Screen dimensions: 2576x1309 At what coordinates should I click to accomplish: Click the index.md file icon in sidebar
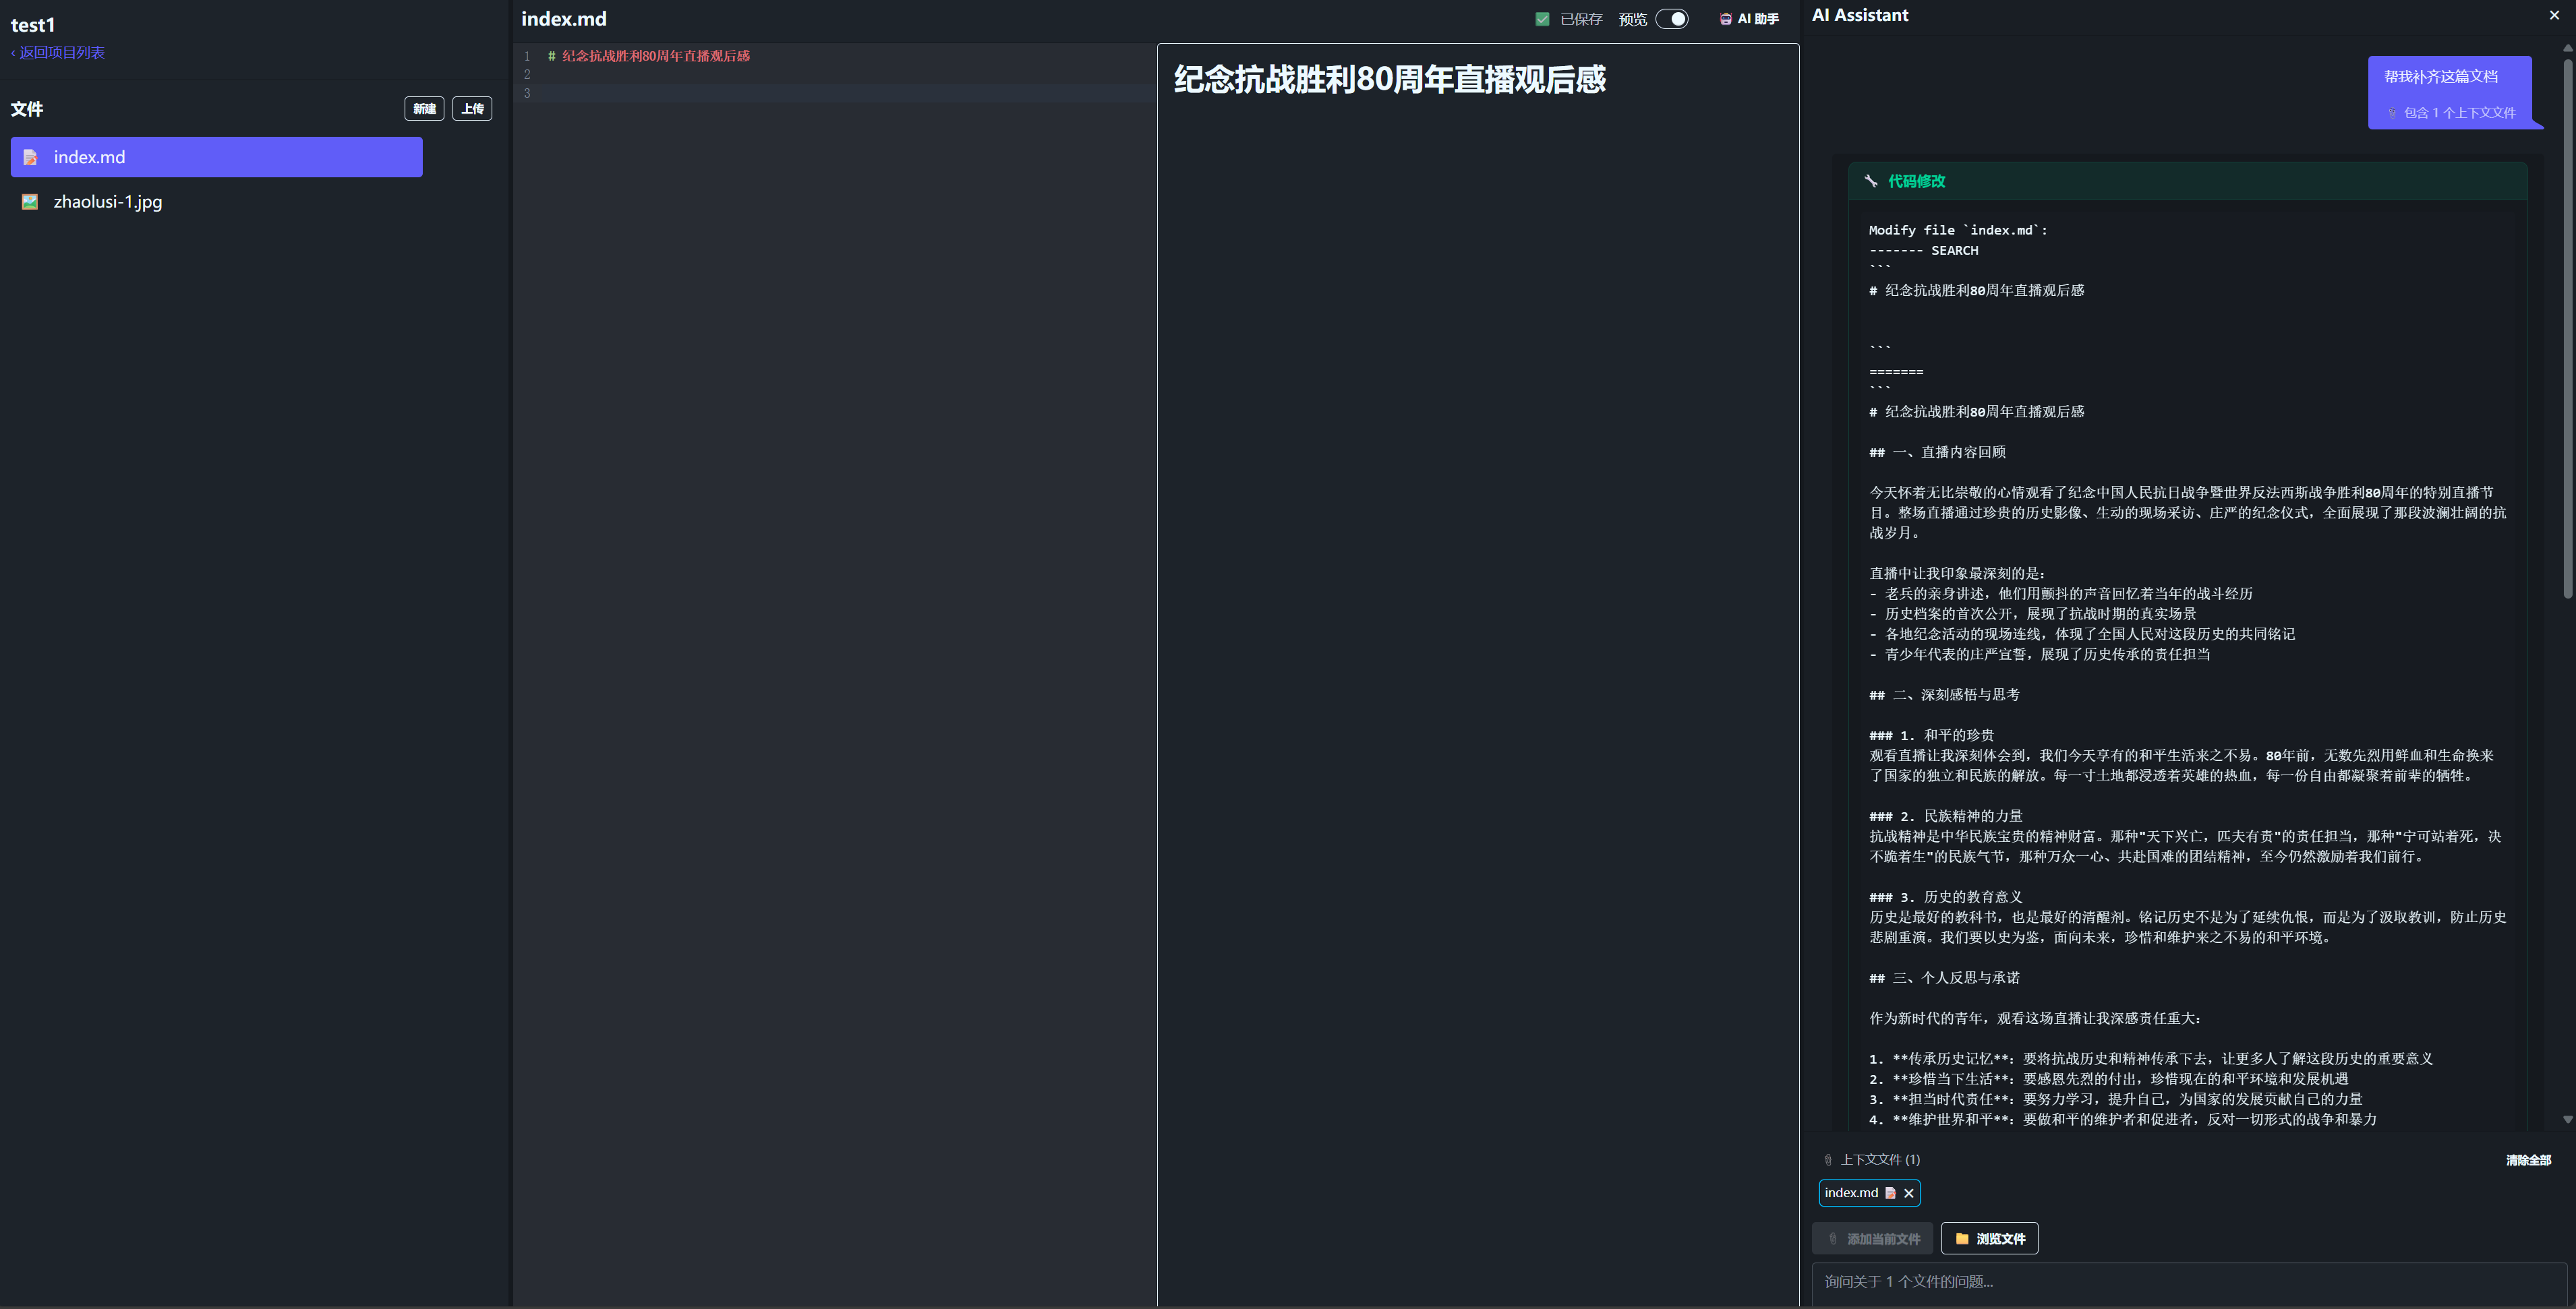tap(31, 157)
